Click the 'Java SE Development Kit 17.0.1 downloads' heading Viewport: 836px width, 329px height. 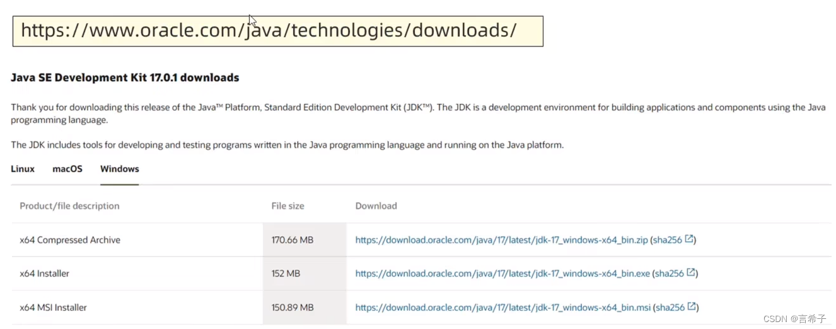[125, 78]
